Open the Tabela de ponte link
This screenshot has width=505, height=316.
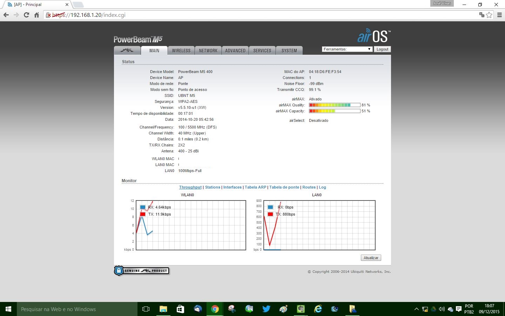pos(284,187)
